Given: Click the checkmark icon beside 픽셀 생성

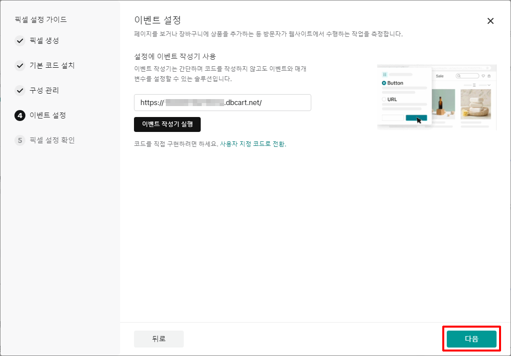Looking at the screenshot, I should [x=20, y=41].
